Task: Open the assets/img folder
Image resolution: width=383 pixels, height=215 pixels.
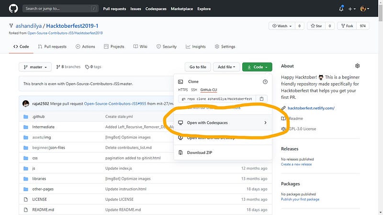Action: (x=42, y=137)
